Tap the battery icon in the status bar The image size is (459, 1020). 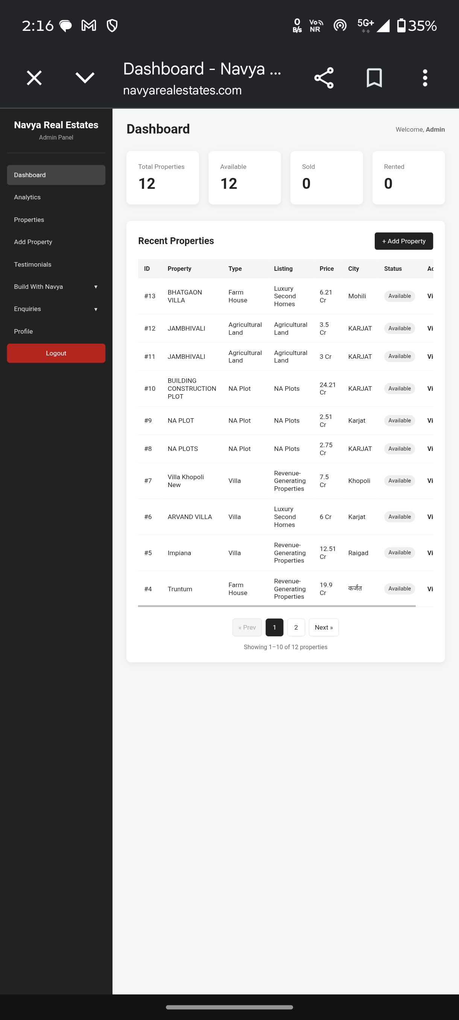coord(401,25)
